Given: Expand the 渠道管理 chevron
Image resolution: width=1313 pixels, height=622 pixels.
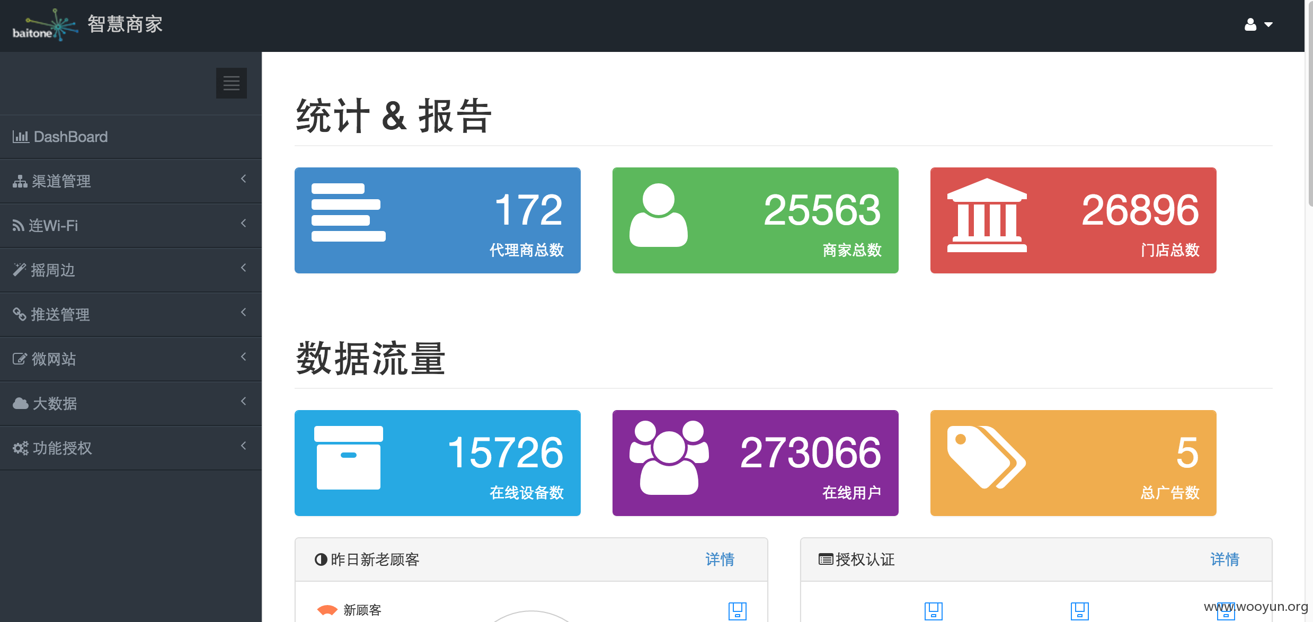Looking at the screenshot, I should coord(244,179).
